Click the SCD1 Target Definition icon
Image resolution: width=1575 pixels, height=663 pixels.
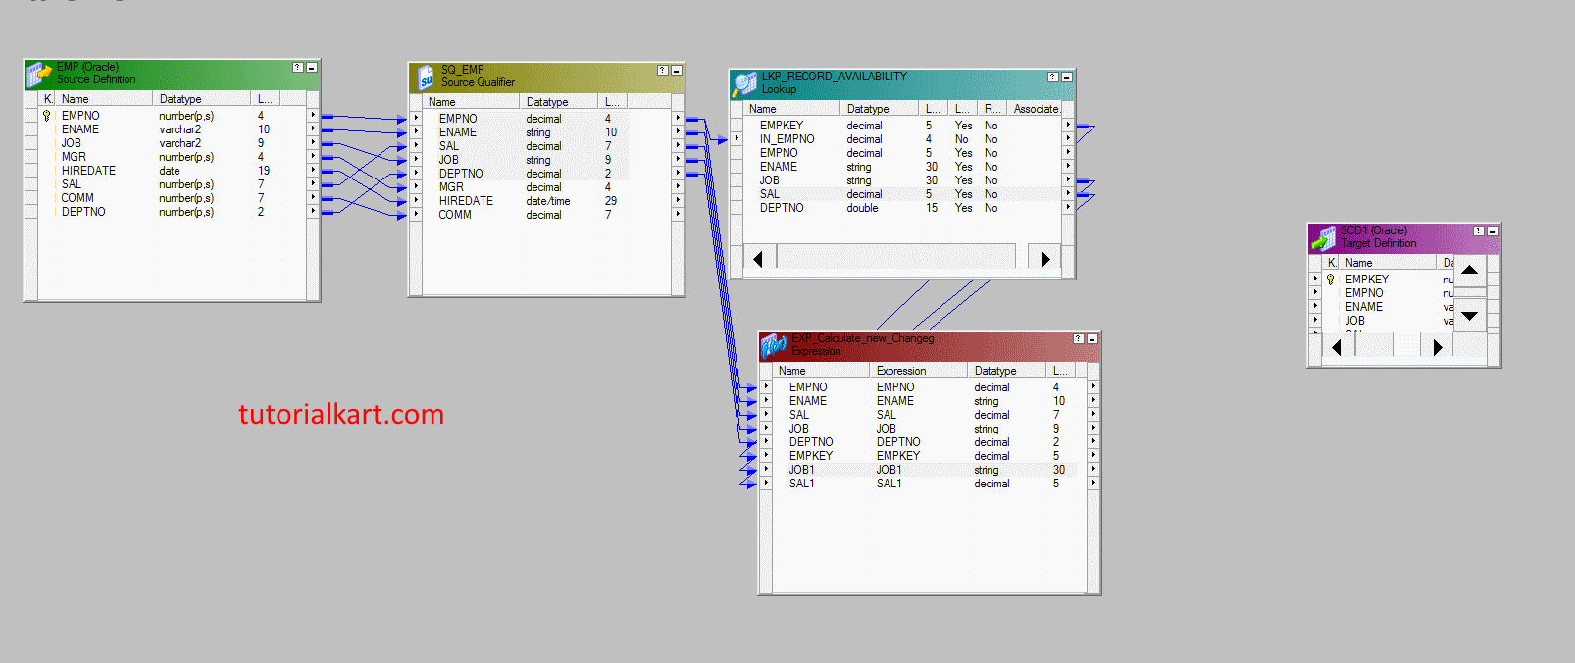[1324, 237]
